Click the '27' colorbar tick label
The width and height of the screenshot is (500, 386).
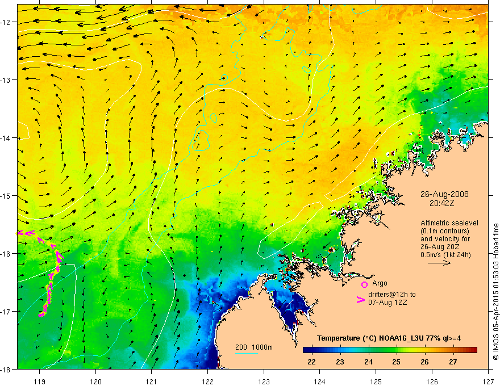click(x=453, y=362)
